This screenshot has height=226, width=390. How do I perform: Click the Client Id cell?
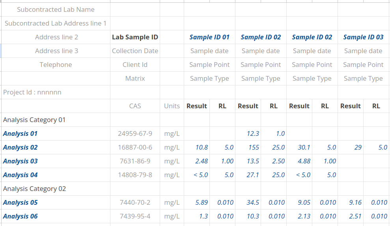tap(135, 65)
